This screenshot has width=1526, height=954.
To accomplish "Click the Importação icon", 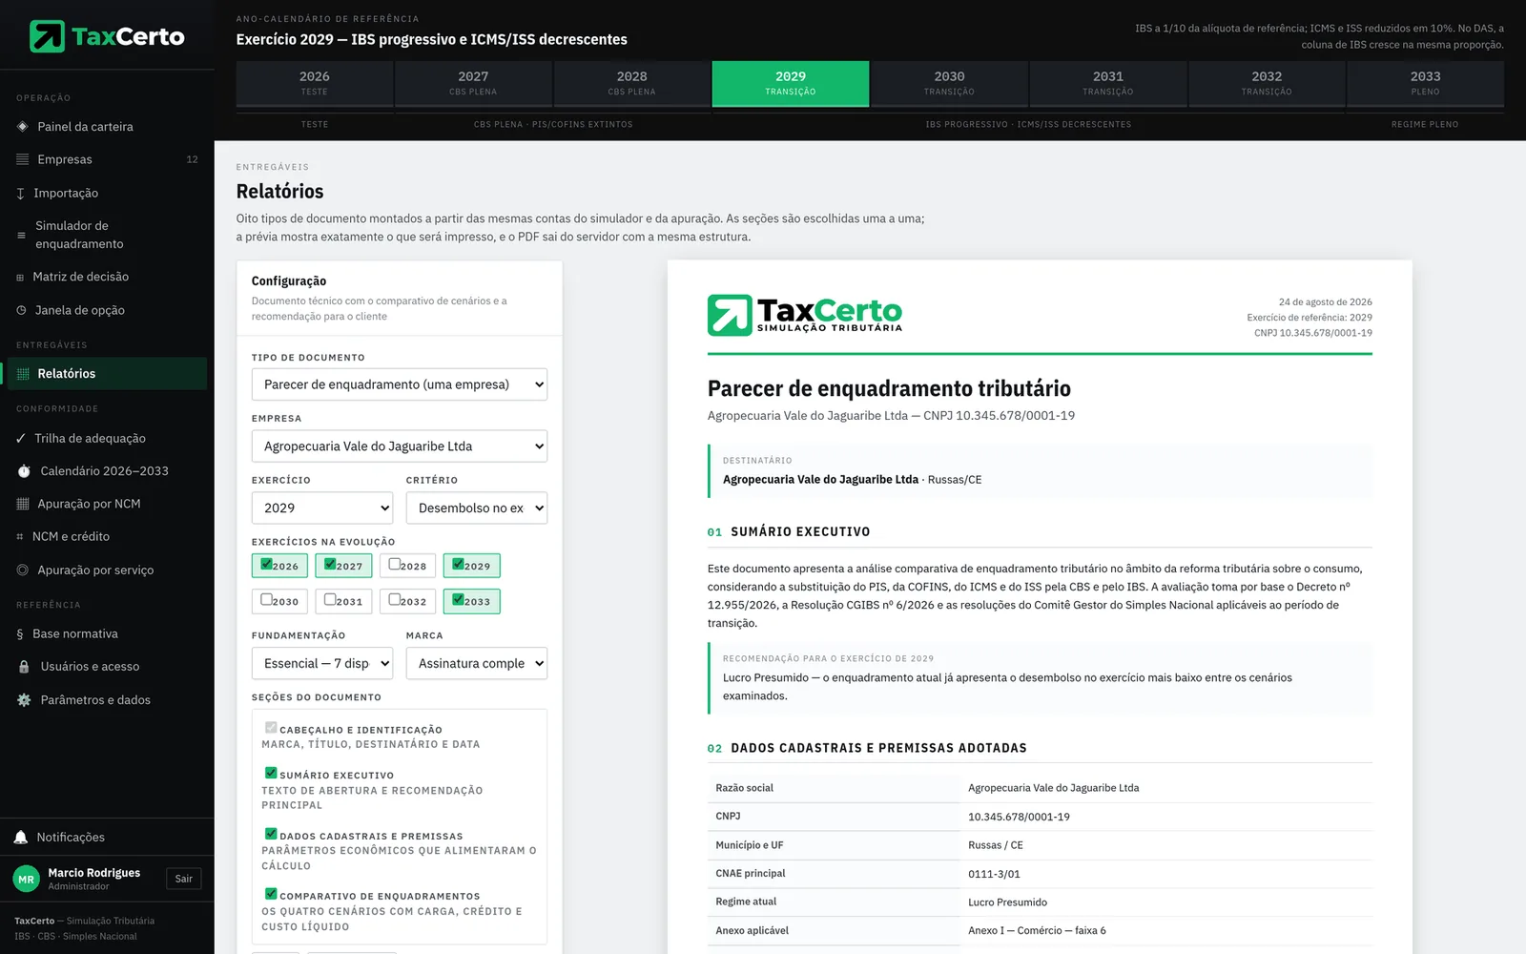I will pos(21,193).
